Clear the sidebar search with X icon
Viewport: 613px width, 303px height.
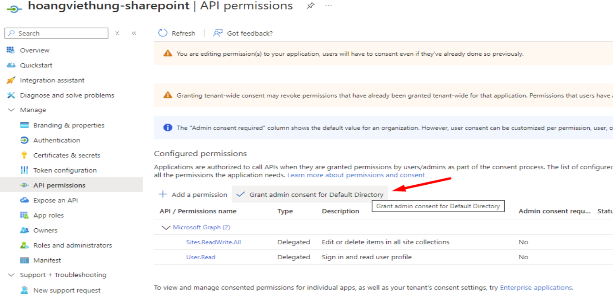(x=117, y=33)
